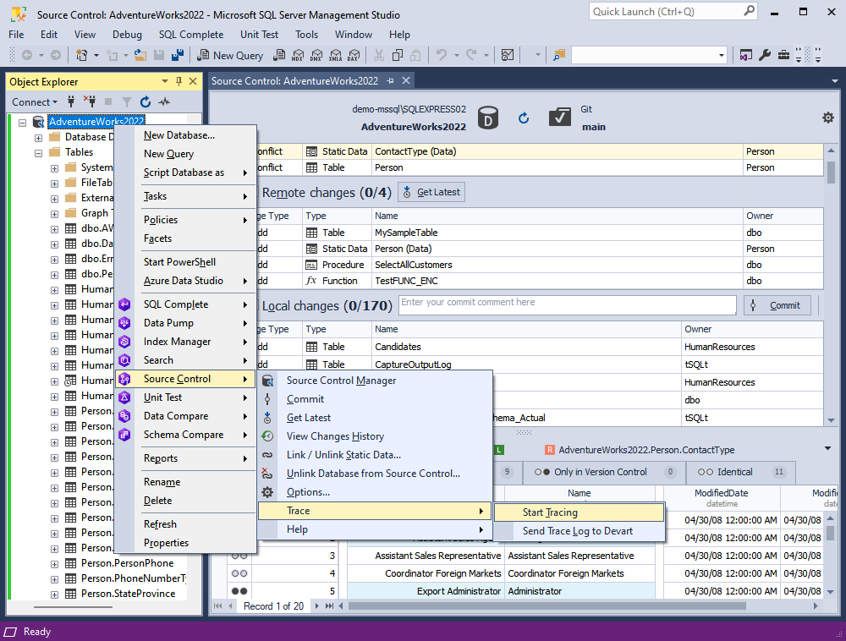Click the Open File folder toolbar icon
The width and height of the screenshot is (846, 641).
140,55
